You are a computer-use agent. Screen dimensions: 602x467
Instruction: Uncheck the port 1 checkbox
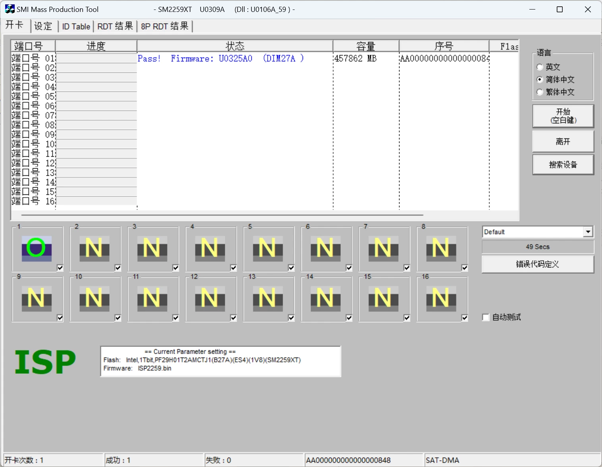point(60,268)
